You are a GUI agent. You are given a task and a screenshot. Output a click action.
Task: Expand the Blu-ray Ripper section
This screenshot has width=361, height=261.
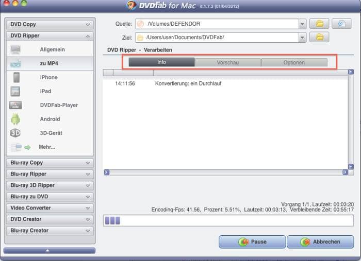click(50, 174)
